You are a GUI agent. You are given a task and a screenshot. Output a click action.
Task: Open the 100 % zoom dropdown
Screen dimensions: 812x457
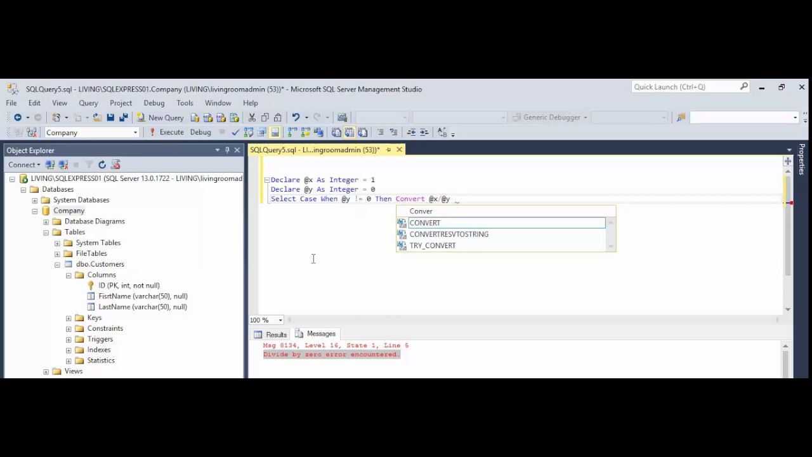[x=280, y=320]
